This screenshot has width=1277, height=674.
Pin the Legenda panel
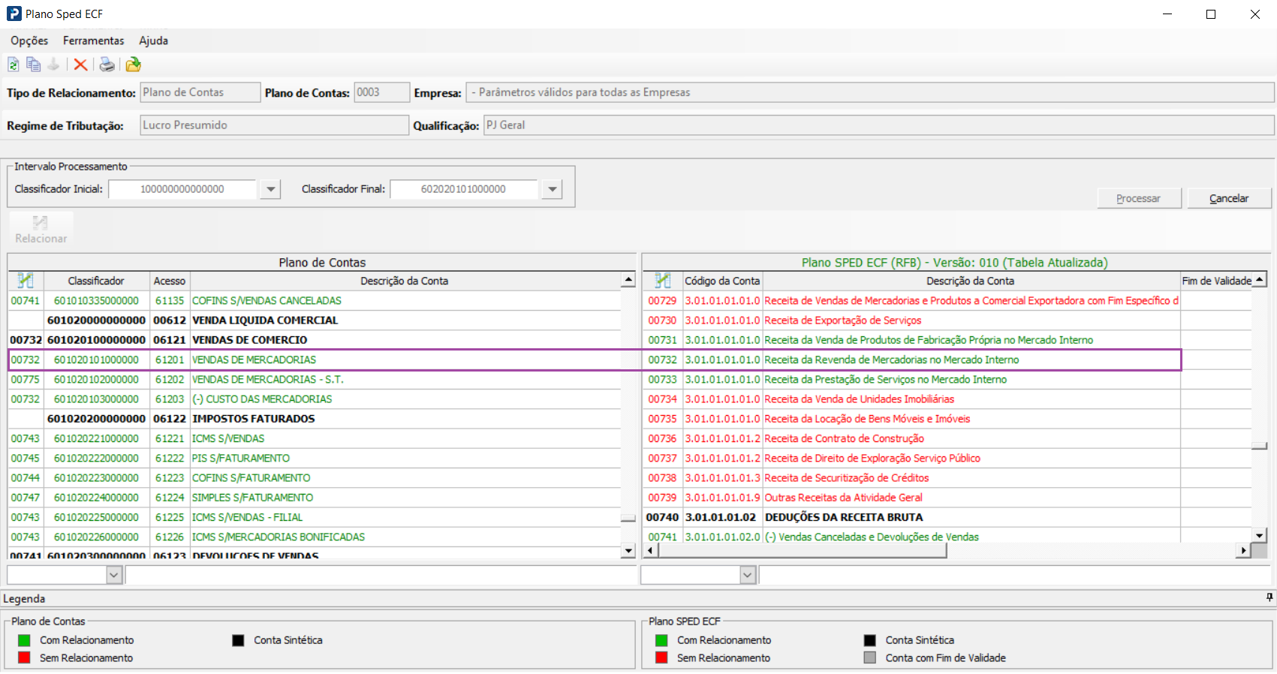pyautogui.click(x=1269, y=597)
